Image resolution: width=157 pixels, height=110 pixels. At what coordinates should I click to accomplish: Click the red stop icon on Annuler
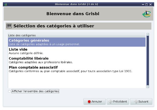(x=89, y=102)
